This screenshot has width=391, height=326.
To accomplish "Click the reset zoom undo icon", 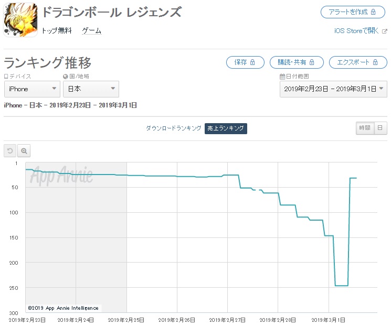I will click(x=10, y=150).
